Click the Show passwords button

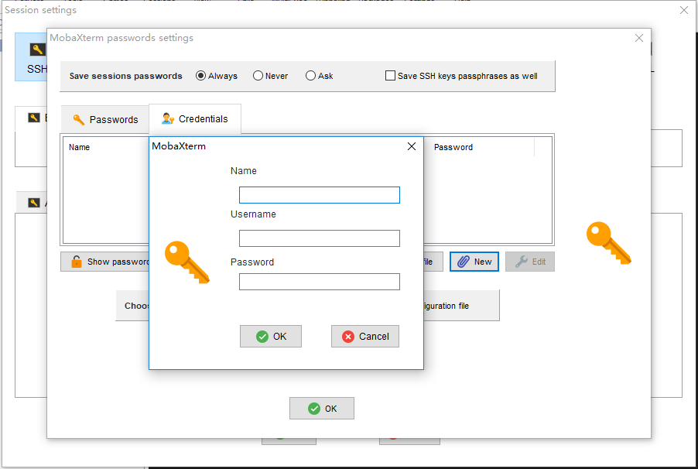coord(105,262)
